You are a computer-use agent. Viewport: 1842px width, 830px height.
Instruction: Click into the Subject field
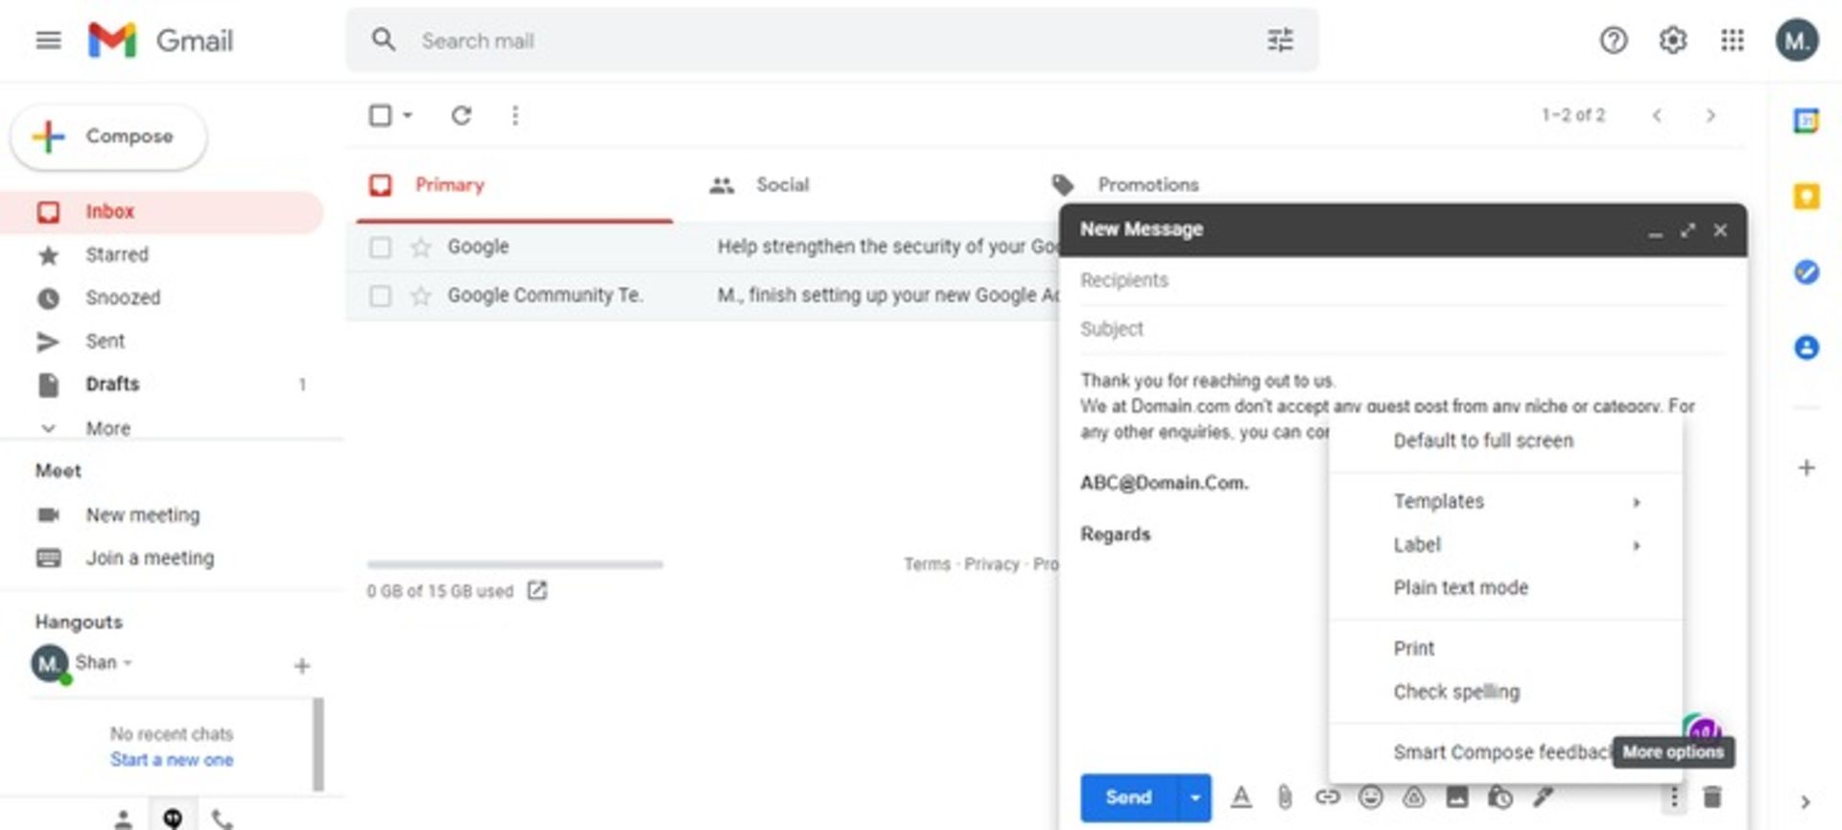pos(1401,329)
